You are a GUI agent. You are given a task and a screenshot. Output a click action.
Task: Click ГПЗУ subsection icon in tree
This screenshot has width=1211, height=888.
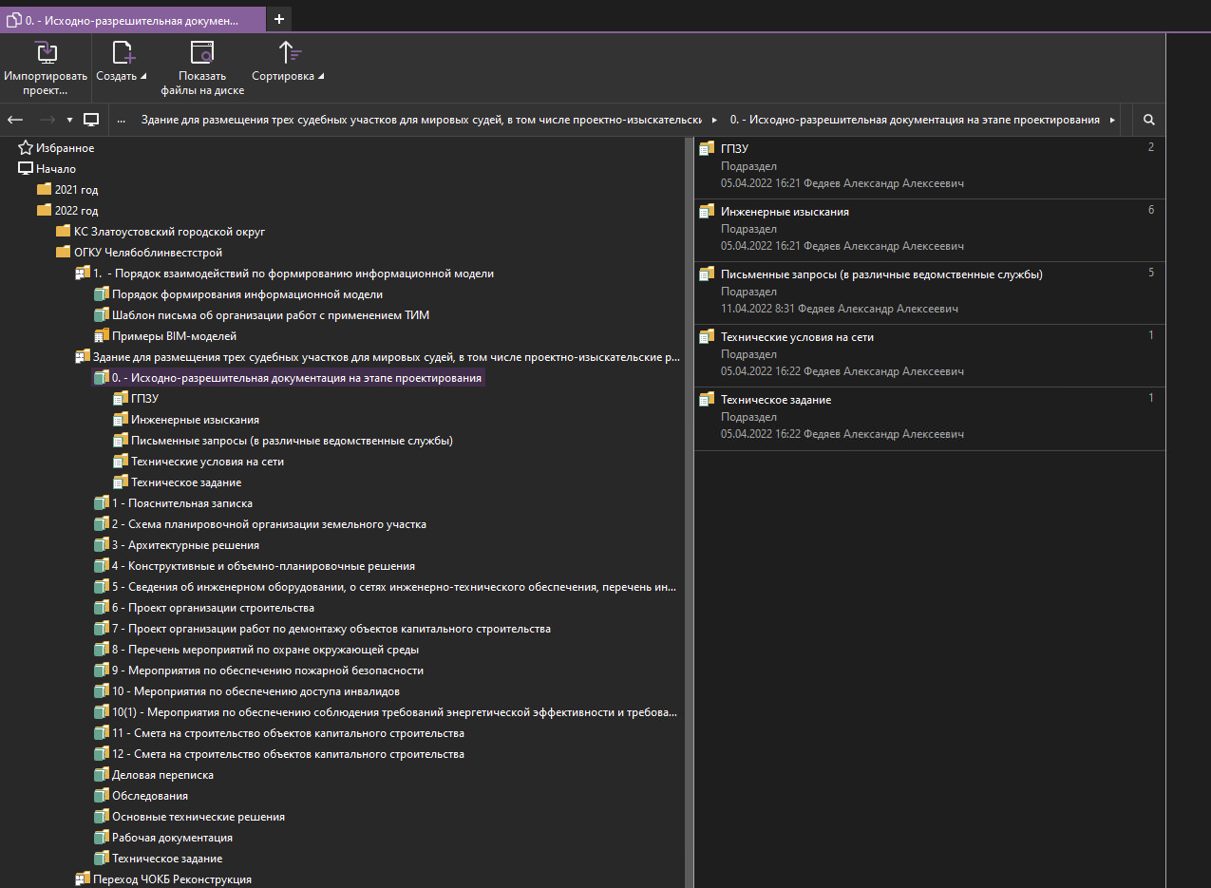(x=121, y=399)
